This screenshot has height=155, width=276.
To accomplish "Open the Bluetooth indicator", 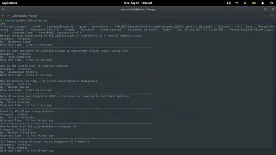I will point(245,3).
